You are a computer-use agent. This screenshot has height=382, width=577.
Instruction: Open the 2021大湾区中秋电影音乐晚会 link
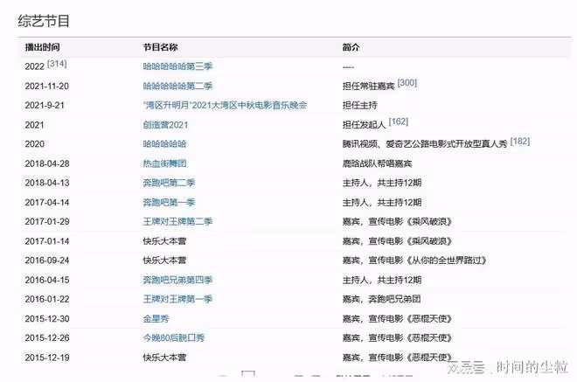225,105
